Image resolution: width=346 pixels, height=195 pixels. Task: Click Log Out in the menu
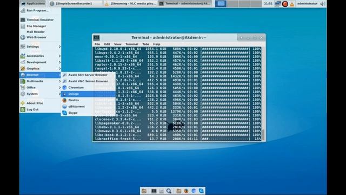[x=40, y=109]
